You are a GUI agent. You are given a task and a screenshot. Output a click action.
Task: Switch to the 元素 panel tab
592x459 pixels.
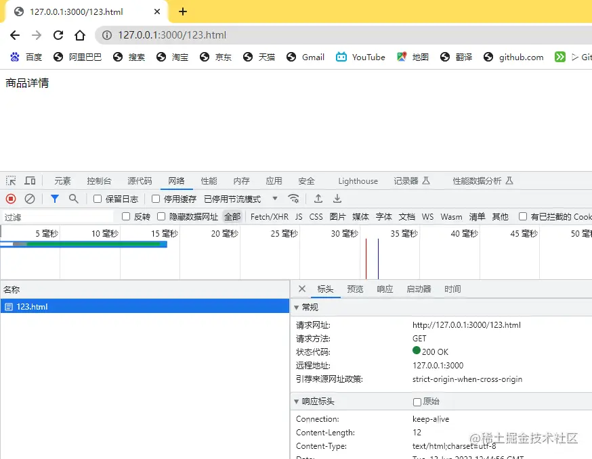(62, 181)
